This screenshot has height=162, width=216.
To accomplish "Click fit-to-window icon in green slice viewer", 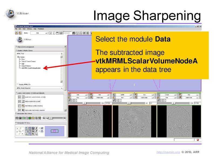I will click(x=158, y=95).
